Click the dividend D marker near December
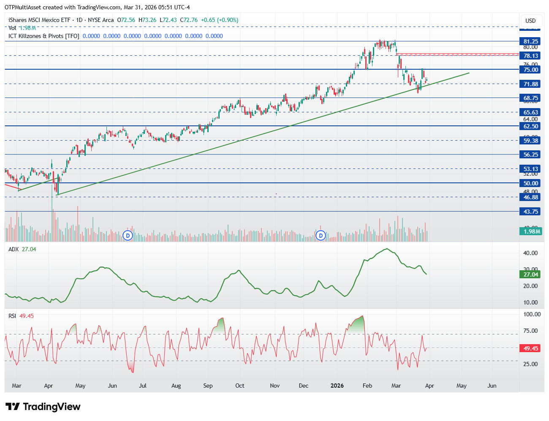The height and width of the screenshot is (421, 549). tap(321, 235)
